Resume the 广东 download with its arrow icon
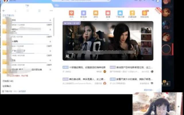Viewport: 184px width, 115px height. tap(50, 51)
